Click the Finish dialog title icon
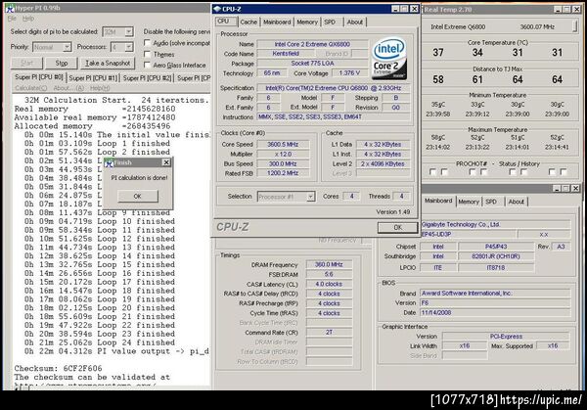587x410 pixels. (x=109, y=162)
